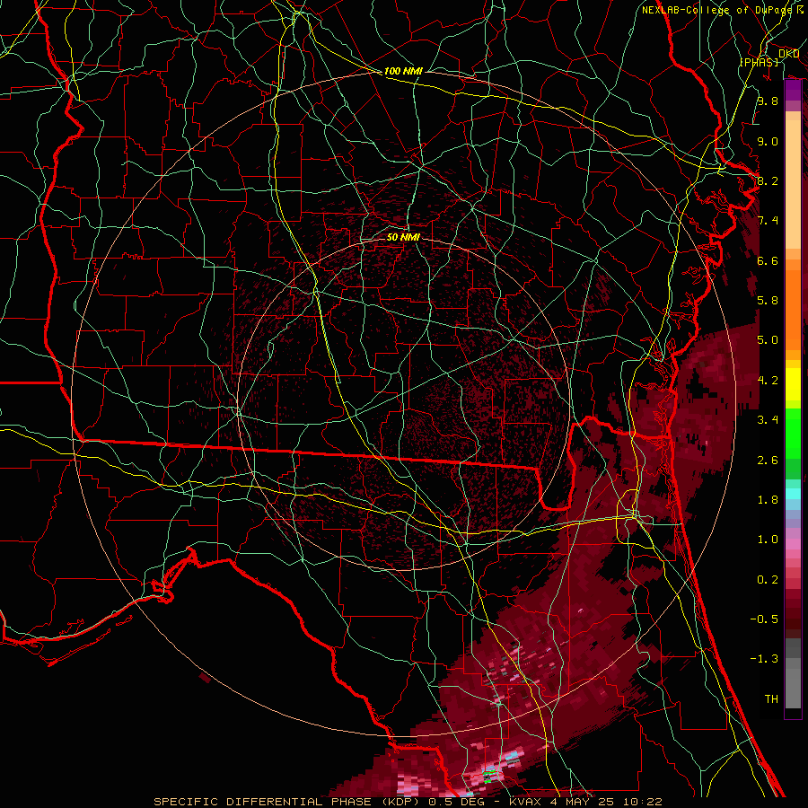
Task: Click the 1.0 scale value
Action: [768, 540]
